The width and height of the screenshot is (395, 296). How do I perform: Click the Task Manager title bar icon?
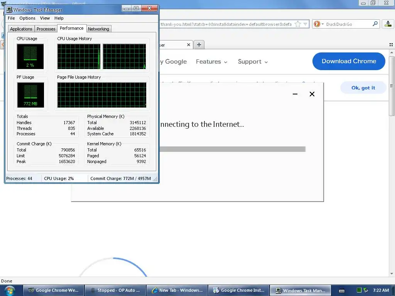pyautogui.click(x=9, y=10)
